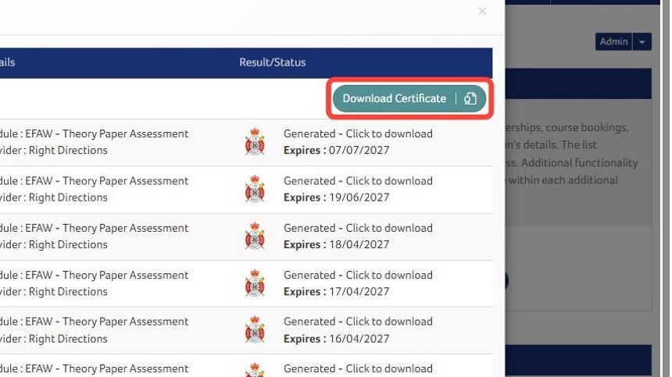The image size is (672, 377).
Task: Click EFAW Theory Paper Assessment in the 07/07/2027 row
Action: click(x=107, y=134)
